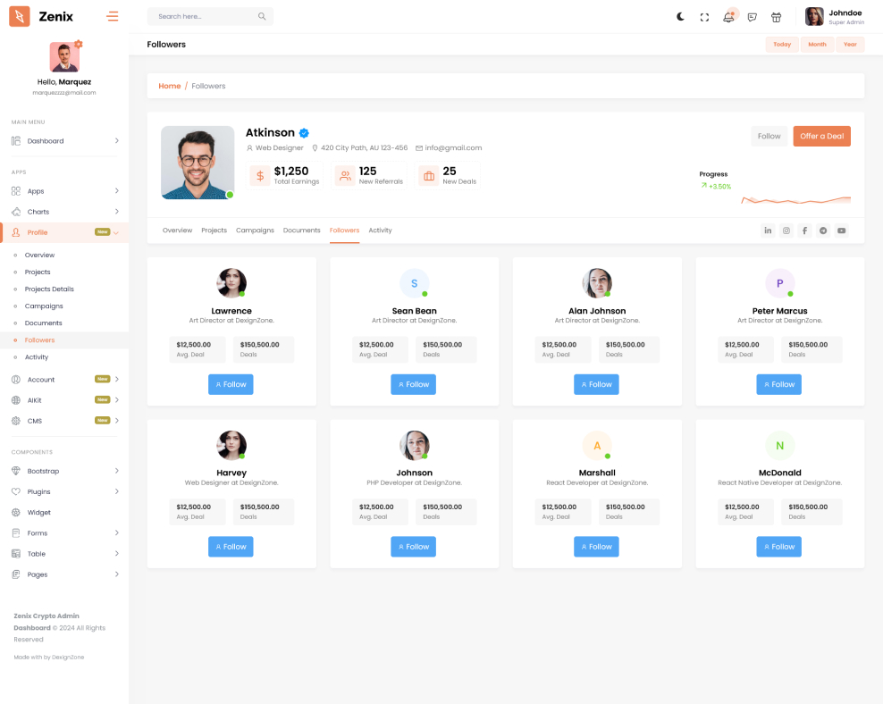Switch to the Campaigns tab
883x704 pixels.
(x=255, y=230)
